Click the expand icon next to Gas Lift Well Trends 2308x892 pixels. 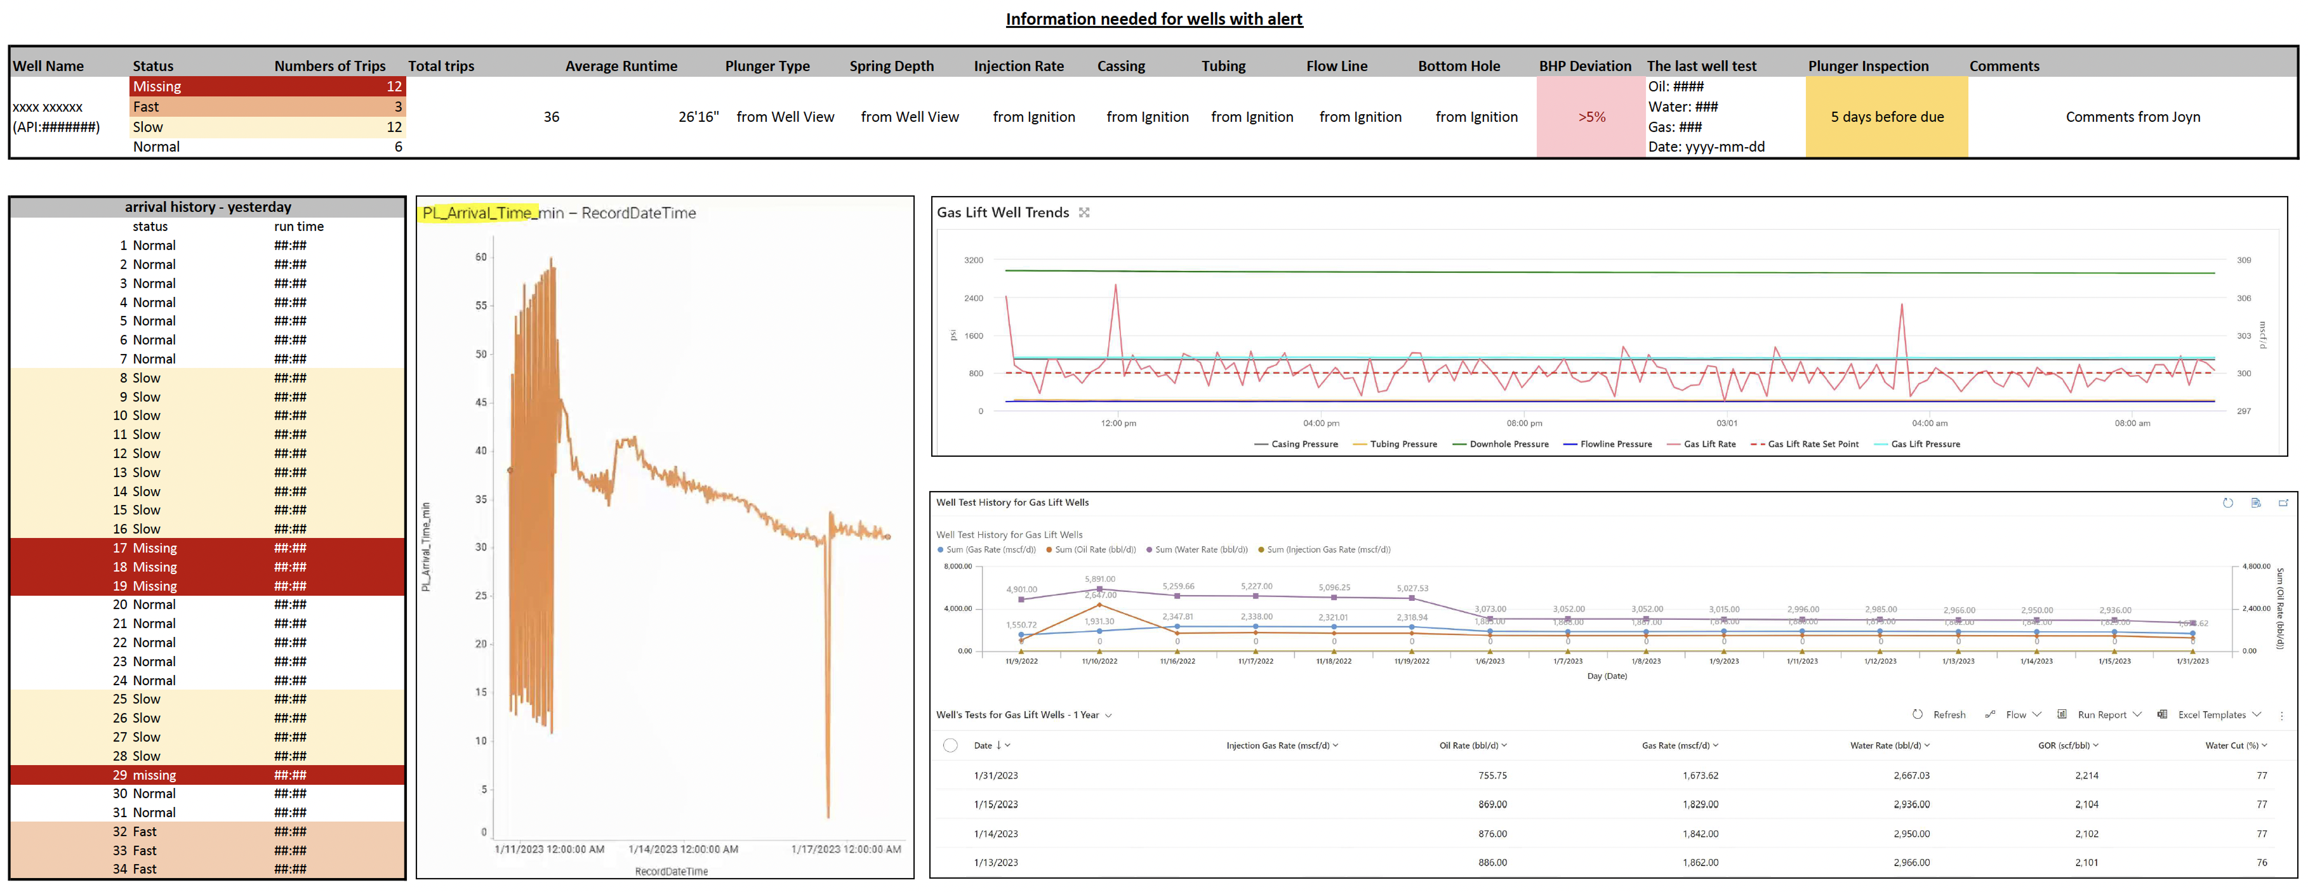(x=1084, y=213)
